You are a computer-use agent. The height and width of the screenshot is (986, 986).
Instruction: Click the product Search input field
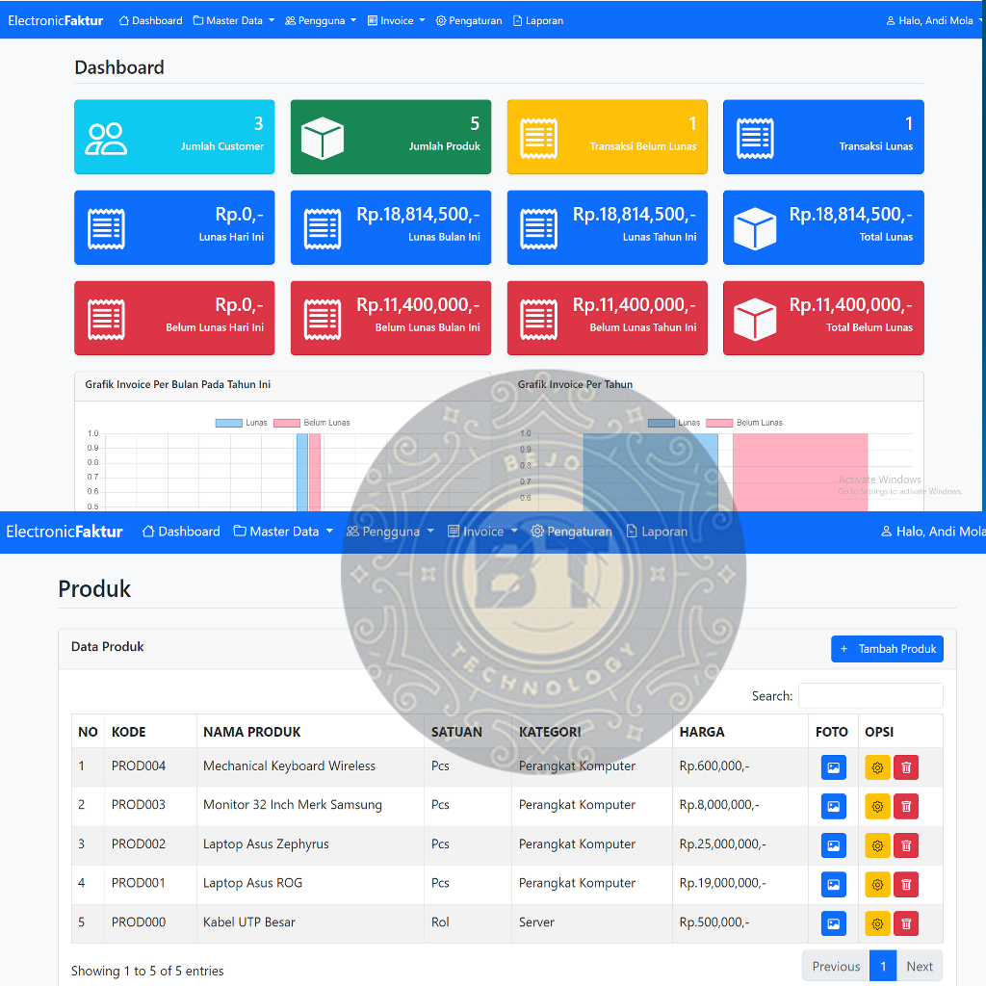(870, 696)
